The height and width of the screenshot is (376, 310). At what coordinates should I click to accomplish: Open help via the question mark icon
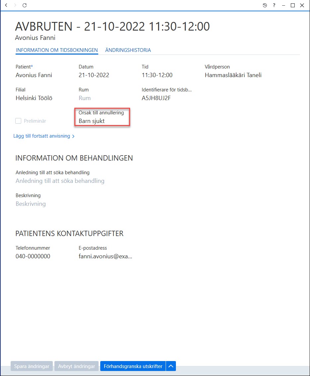coord(274,5)
